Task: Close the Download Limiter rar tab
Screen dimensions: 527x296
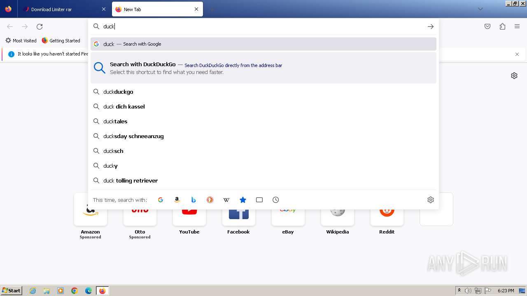Action: (104, 9)
